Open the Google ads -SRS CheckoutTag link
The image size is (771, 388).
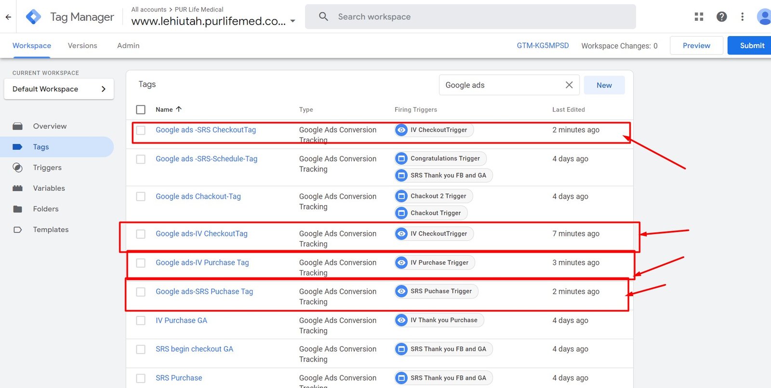point(206,130)
